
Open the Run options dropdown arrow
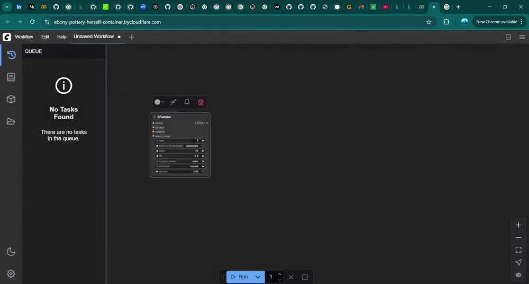coord(258,277)
